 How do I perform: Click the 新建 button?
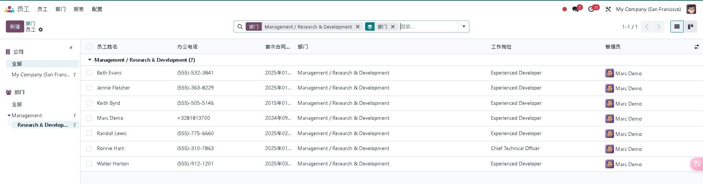15,27
